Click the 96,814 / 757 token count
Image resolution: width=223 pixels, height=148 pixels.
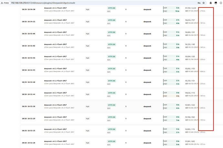click(190, 20)
